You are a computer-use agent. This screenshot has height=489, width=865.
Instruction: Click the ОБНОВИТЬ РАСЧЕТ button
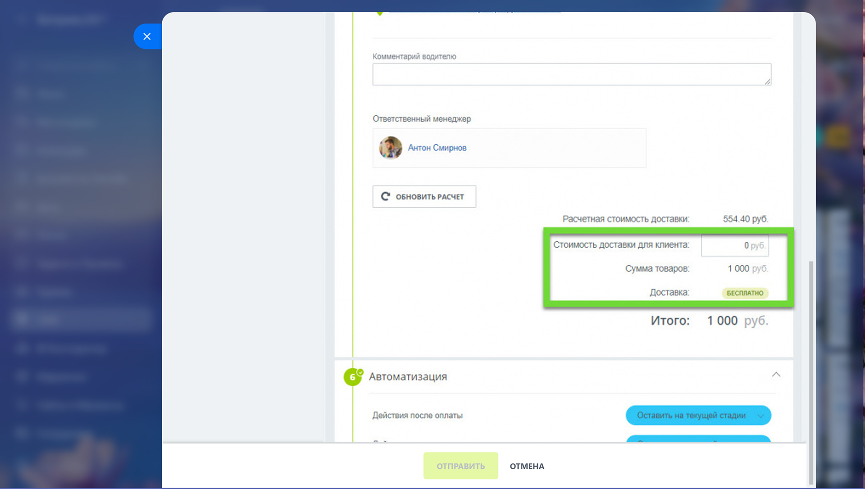pyautogui.click(x=424, y=197)
